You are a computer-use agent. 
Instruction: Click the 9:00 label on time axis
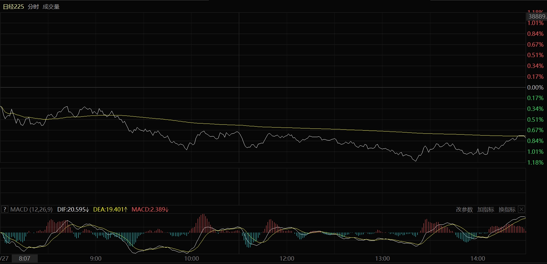[x=96, y=258]
